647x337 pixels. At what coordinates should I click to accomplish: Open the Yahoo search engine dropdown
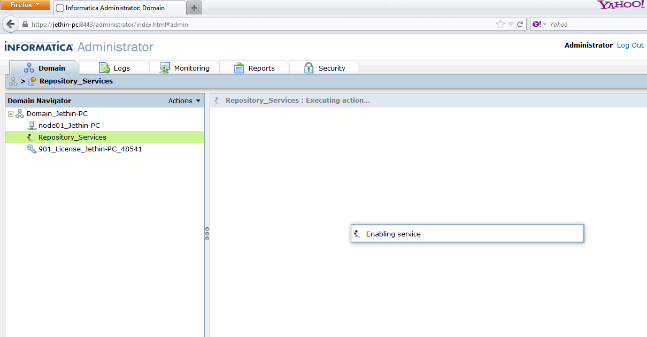(539, 24)
